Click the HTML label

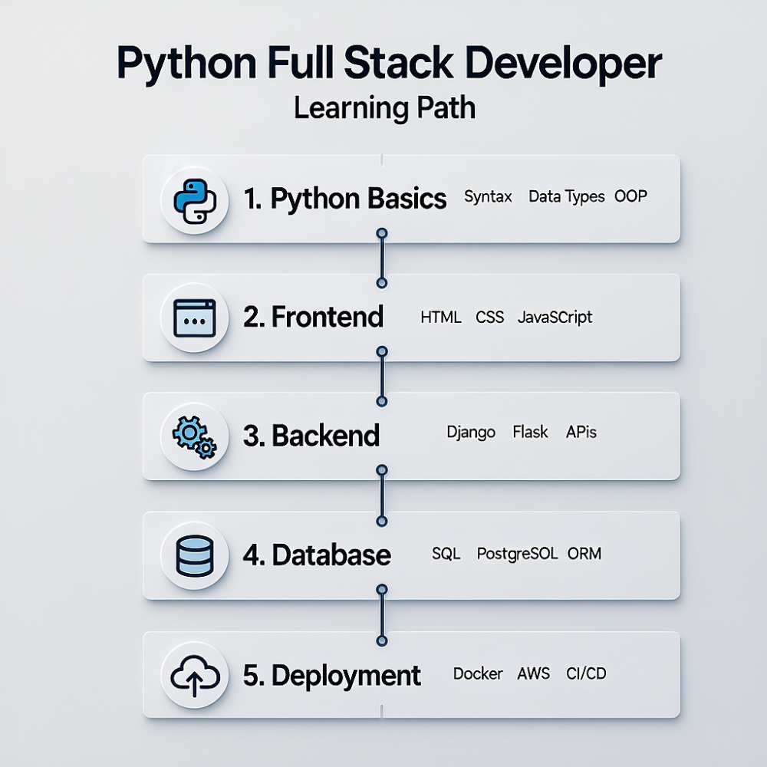point(440,317)
